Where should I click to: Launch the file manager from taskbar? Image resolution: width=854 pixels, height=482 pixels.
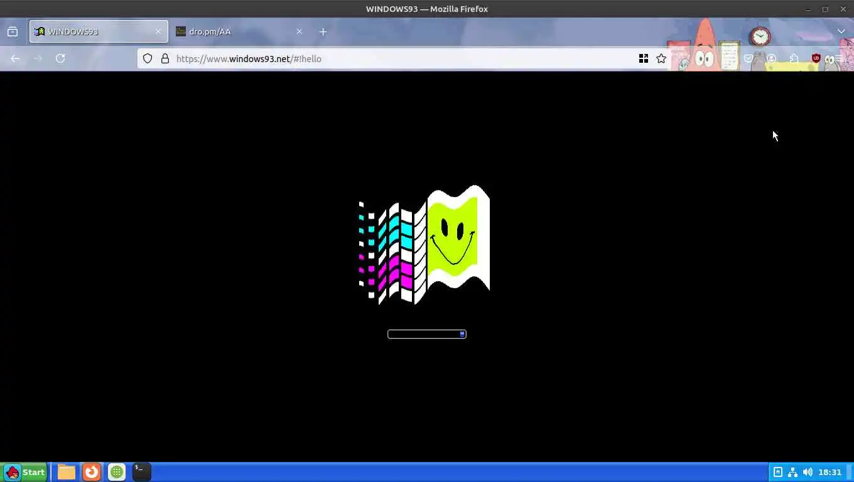coord(67,472)
